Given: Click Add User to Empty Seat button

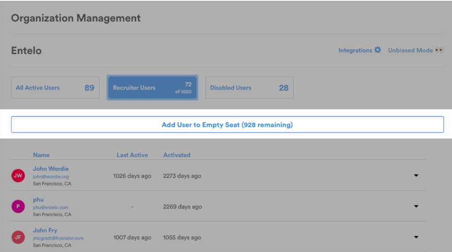Looking at the screenshot, I should pos(228,125).
